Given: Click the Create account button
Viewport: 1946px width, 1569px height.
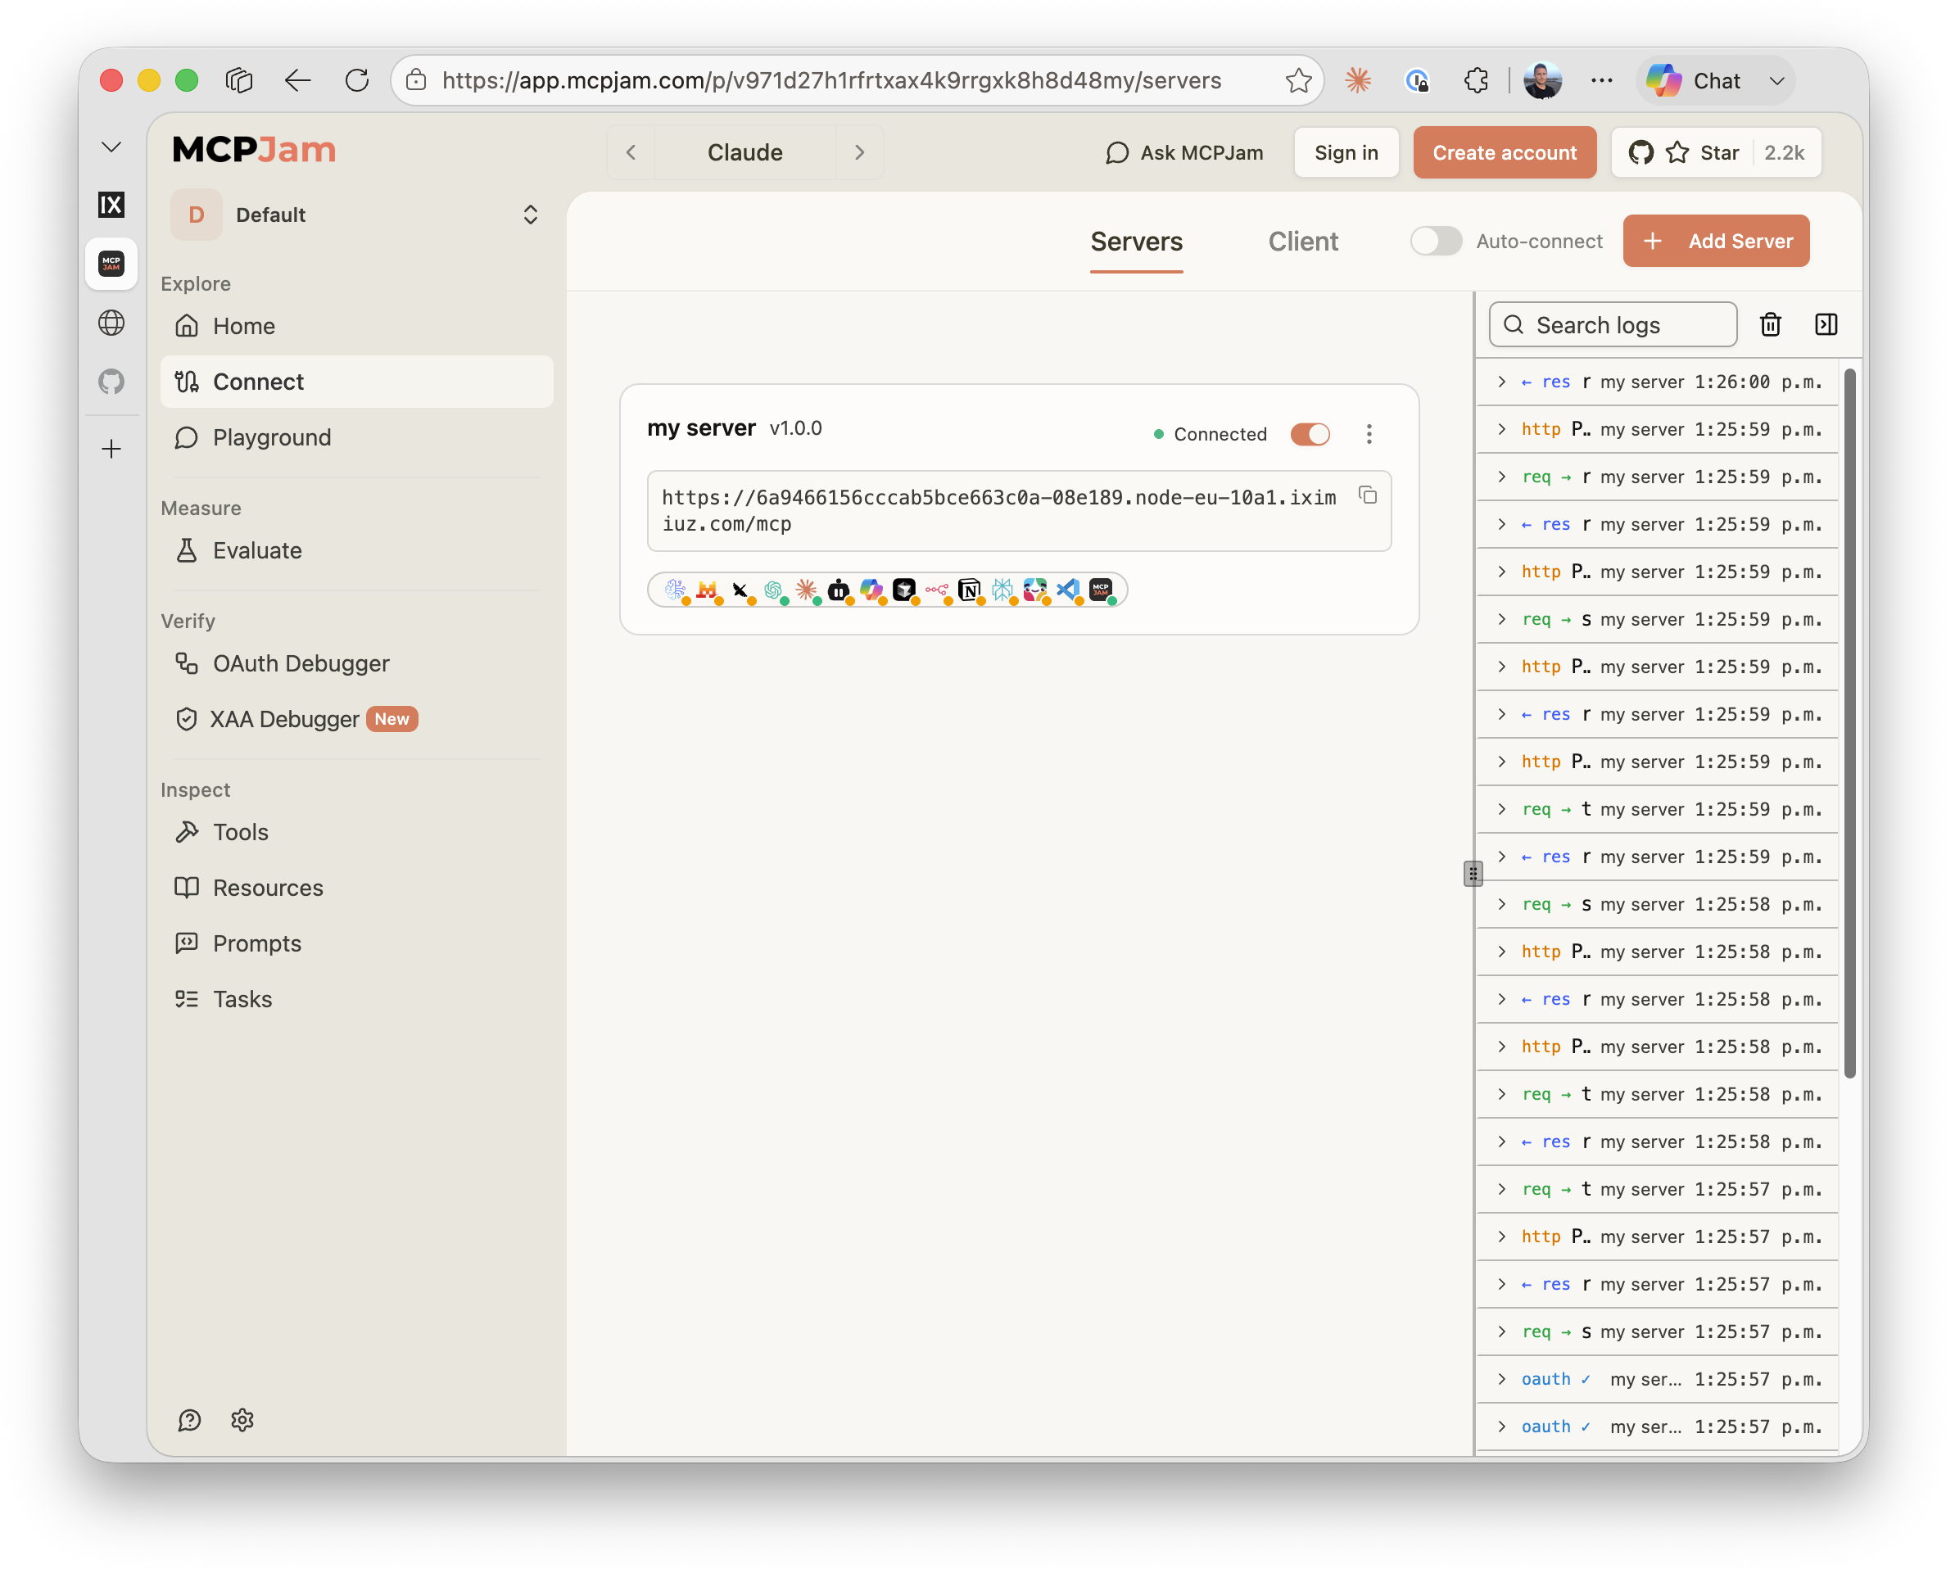Looking at the screenshot, I should click(x=1504, y=151).
